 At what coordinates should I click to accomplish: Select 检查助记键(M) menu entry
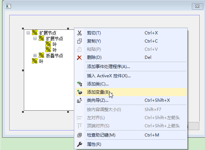point(131,135)
